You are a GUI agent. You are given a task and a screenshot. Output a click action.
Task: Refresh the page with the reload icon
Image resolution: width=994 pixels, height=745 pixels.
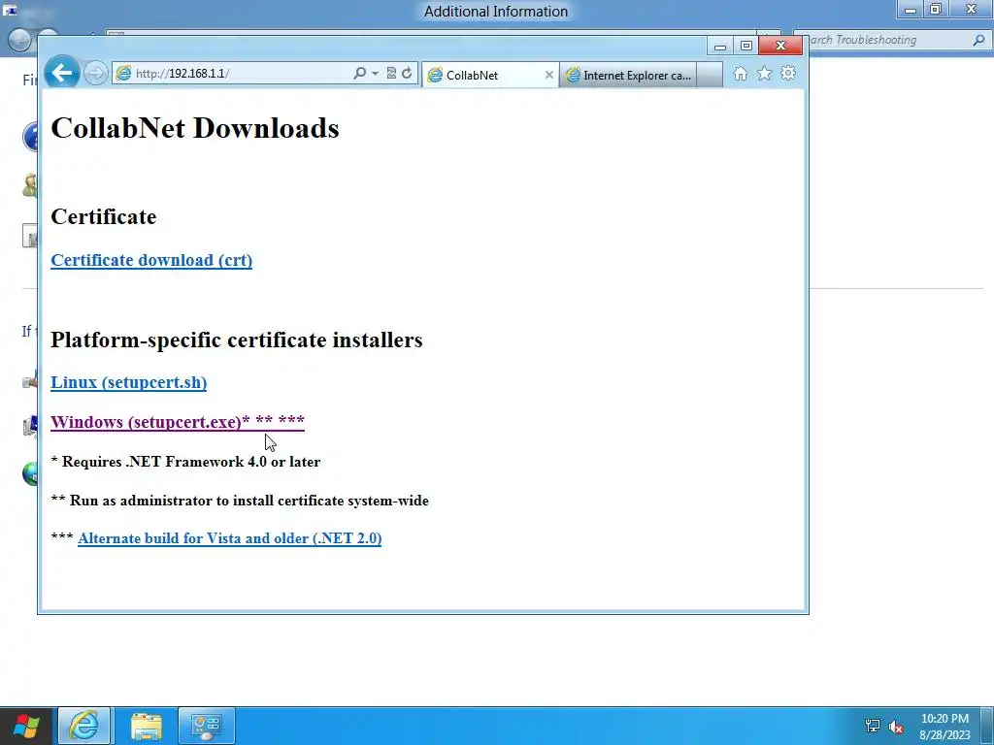[407, 74]
